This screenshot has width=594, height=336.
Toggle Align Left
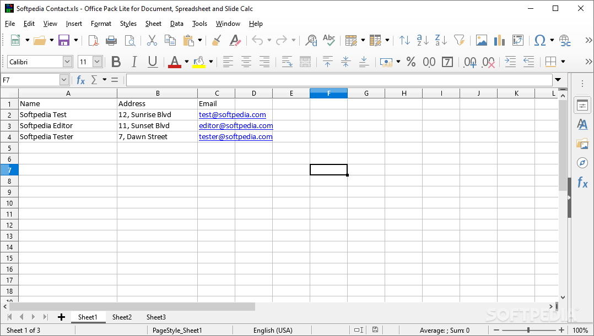tap(228, 62)
